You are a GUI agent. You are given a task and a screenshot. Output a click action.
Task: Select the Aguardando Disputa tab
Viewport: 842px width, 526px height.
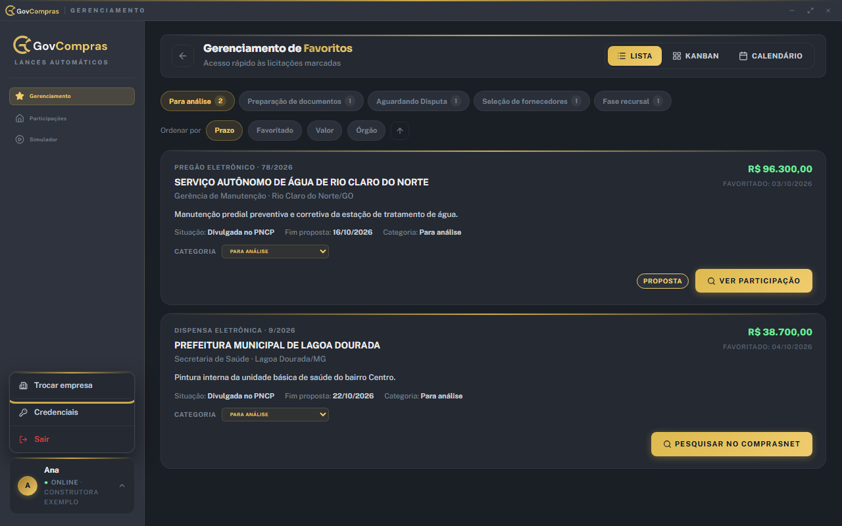coord(418,101)
